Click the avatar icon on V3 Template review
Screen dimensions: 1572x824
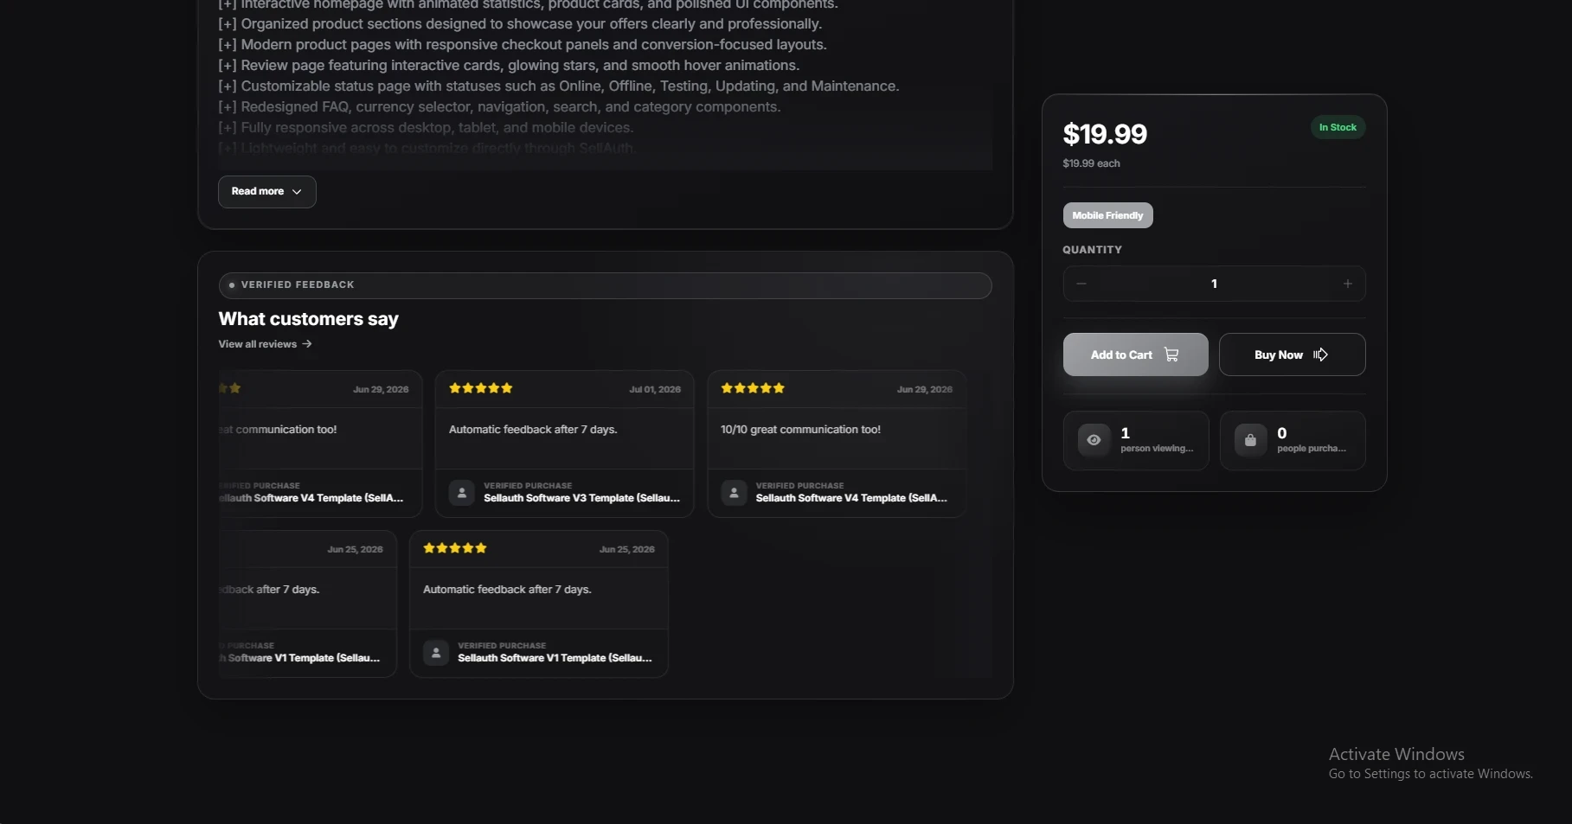coord(462,493)
